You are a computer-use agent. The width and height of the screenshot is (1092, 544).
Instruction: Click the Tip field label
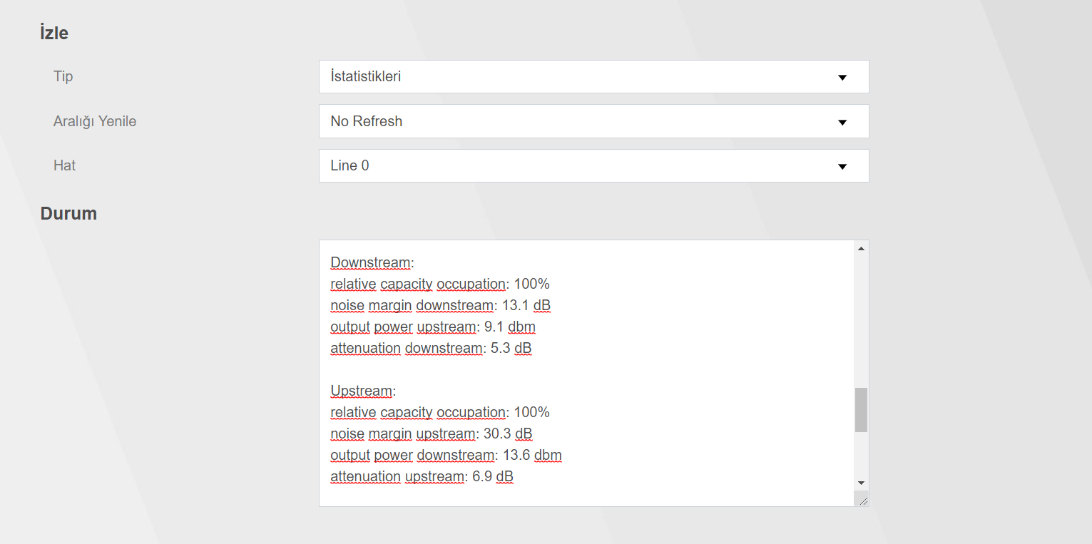point(63,76)
